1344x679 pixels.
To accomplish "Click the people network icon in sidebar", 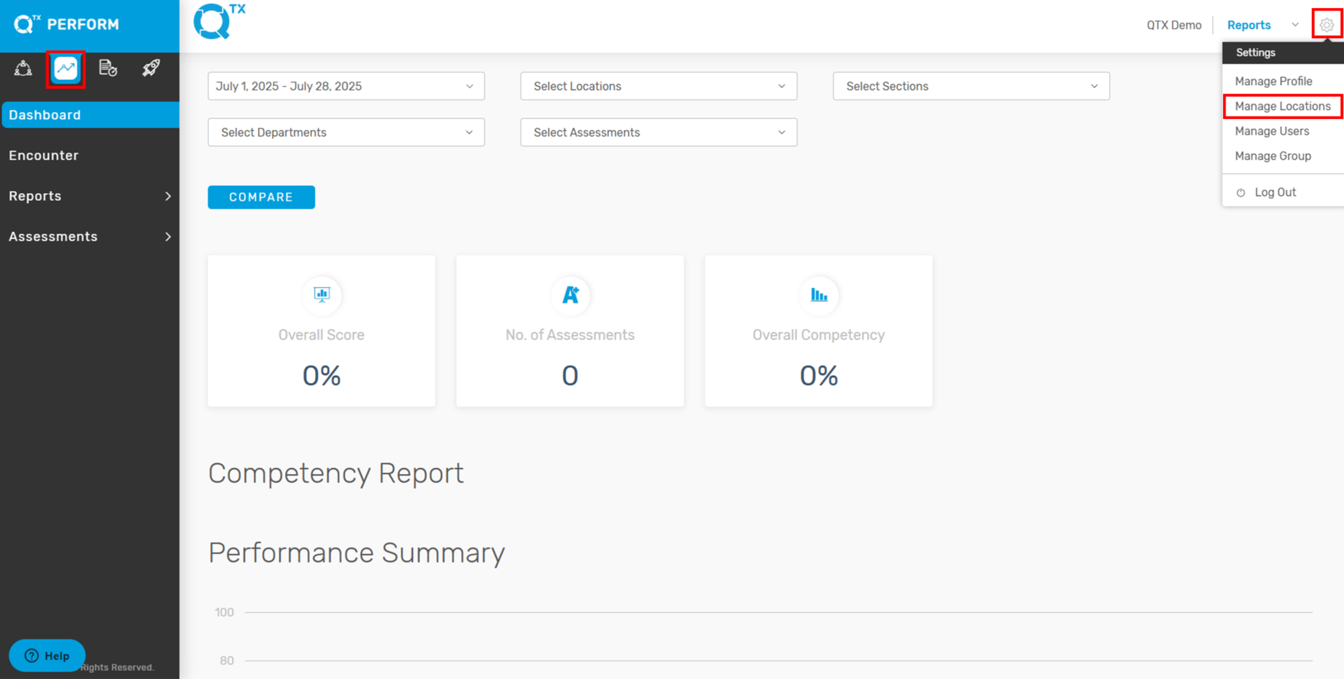I will point(24,68).
